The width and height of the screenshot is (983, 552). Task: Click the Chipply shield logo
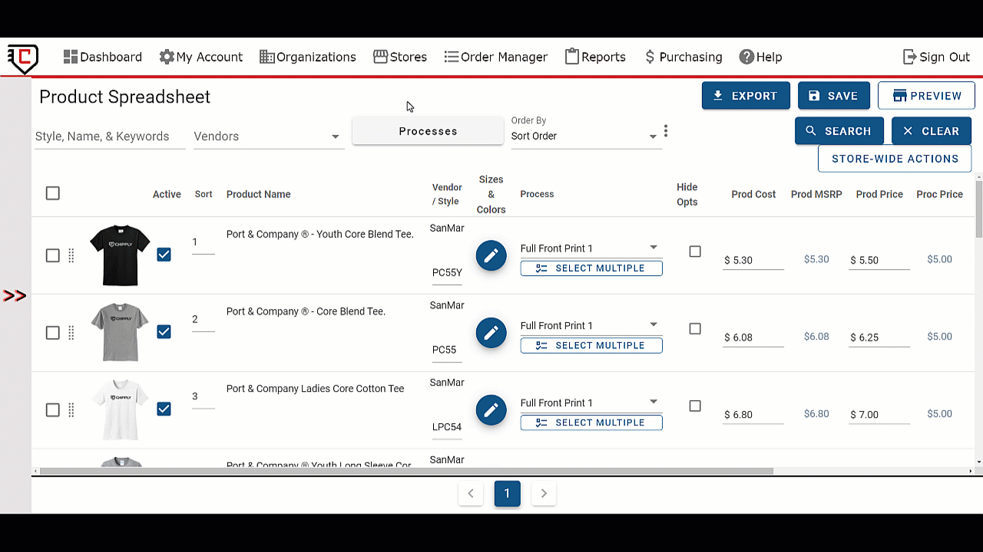[23, 58]
